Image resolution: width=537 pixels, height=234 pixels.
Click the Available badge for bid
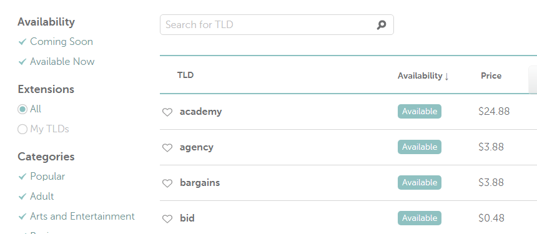pos(420,218)
